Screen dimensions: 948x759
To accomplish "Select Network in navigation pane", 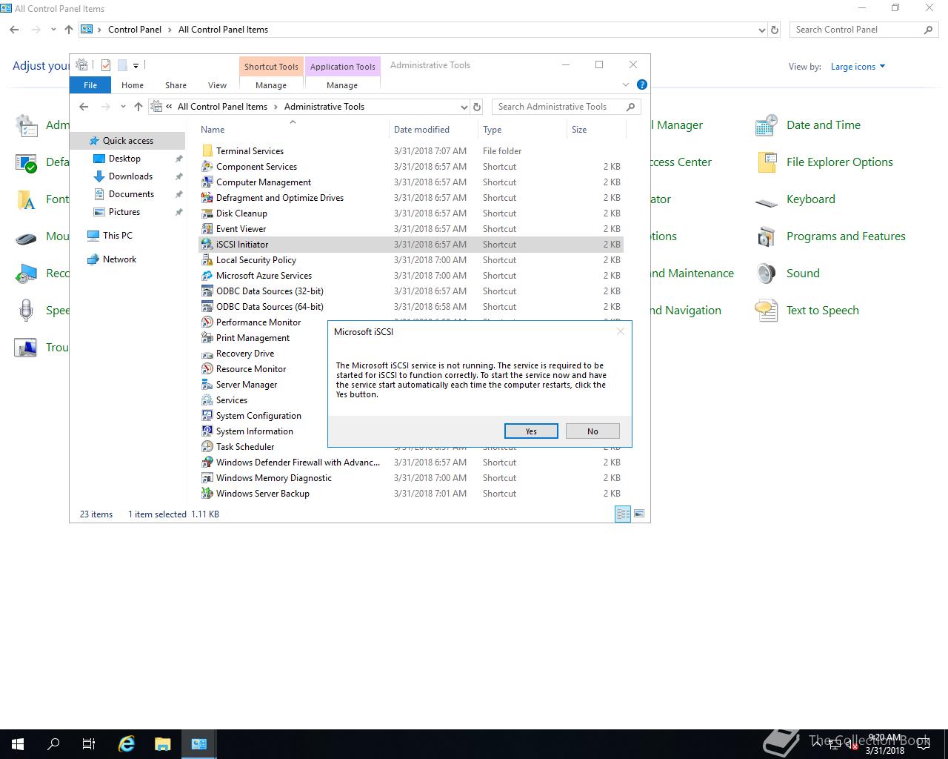I will pyautogui.click(x=119, y=259).
